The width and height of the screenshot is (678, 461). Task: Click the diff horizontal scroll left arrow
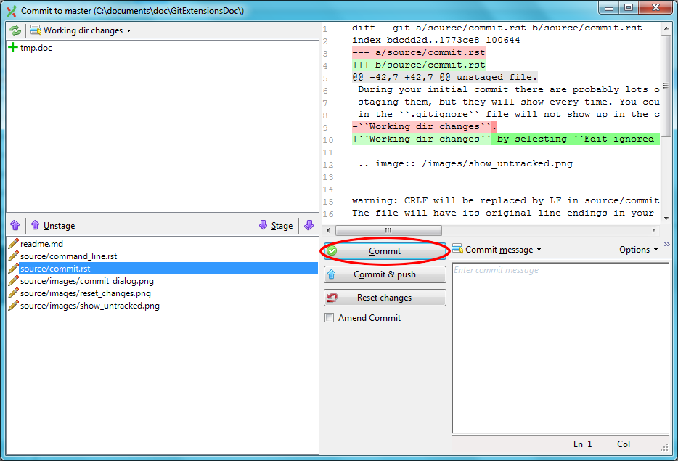point(329,231)
